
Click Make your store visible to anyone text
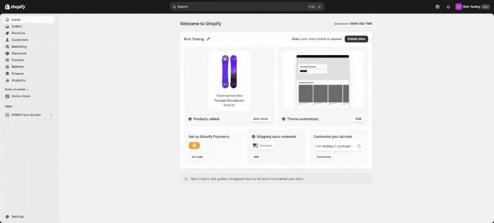point(317,39)
